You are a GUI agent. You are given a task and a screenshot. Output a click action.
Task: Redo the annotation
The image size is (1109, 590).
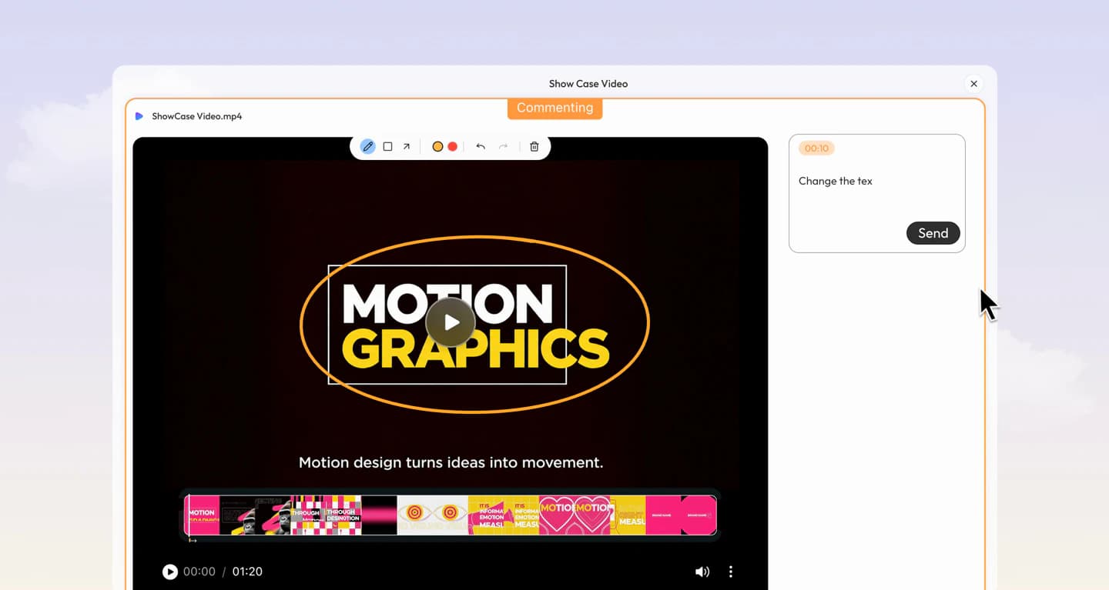coord(503,146)
